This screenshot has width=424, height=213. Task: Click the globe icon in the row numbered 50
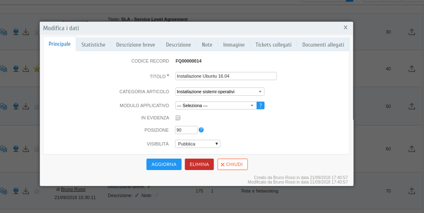tap(16, 106)
